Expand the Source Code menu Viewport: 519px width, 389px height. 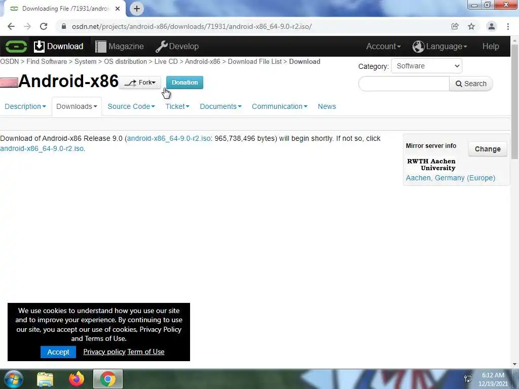(x=131, y=106)
